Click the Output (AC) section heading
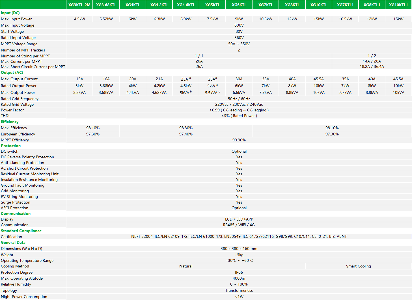Screen dimensions: 412x300 12,72
